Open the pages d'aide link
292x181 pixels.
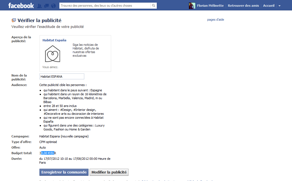pos(216,20)
